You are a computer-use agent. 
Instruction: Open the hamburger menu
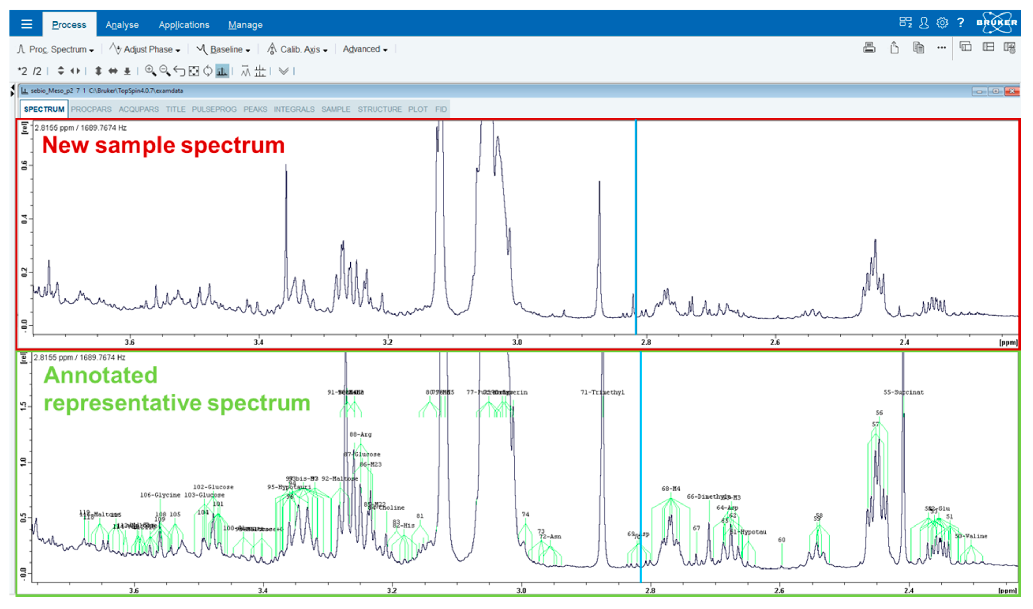click(27, 24)
